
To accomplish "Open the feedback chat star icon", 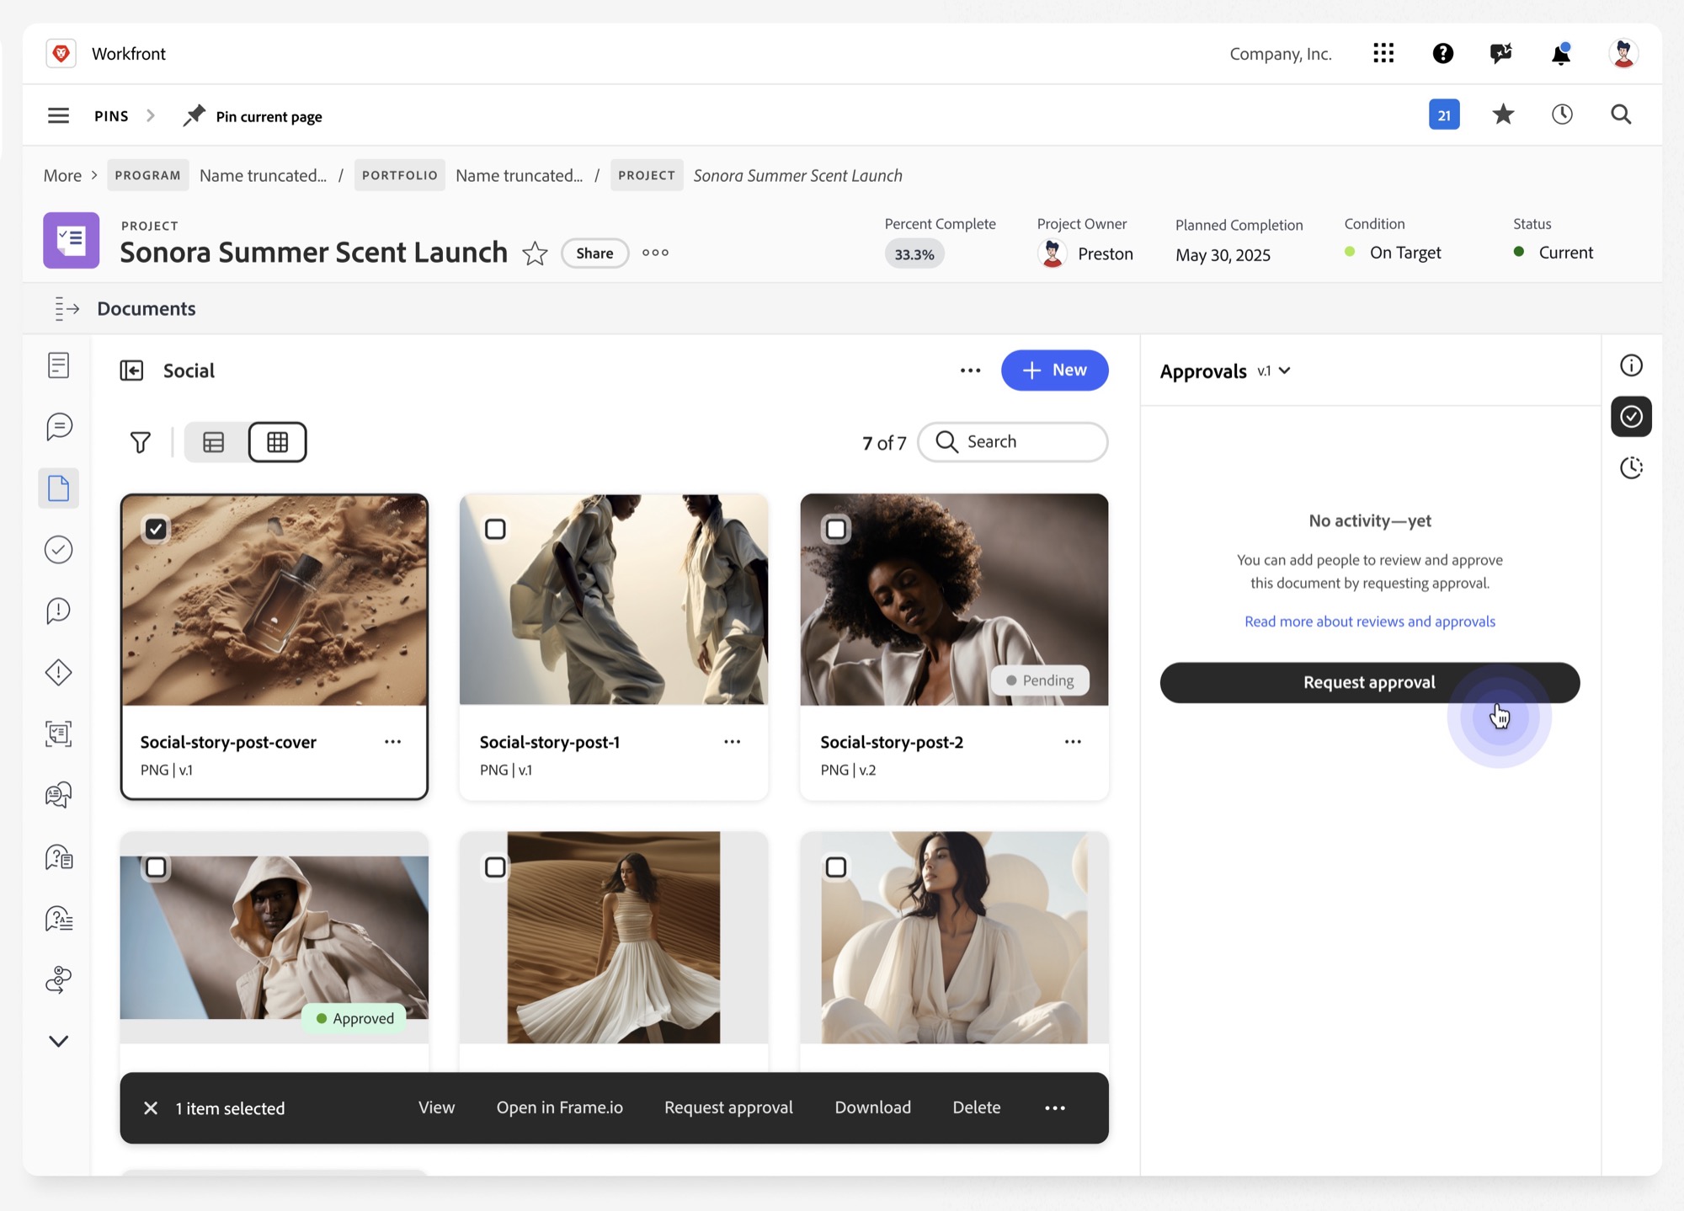I will 1500,53.
